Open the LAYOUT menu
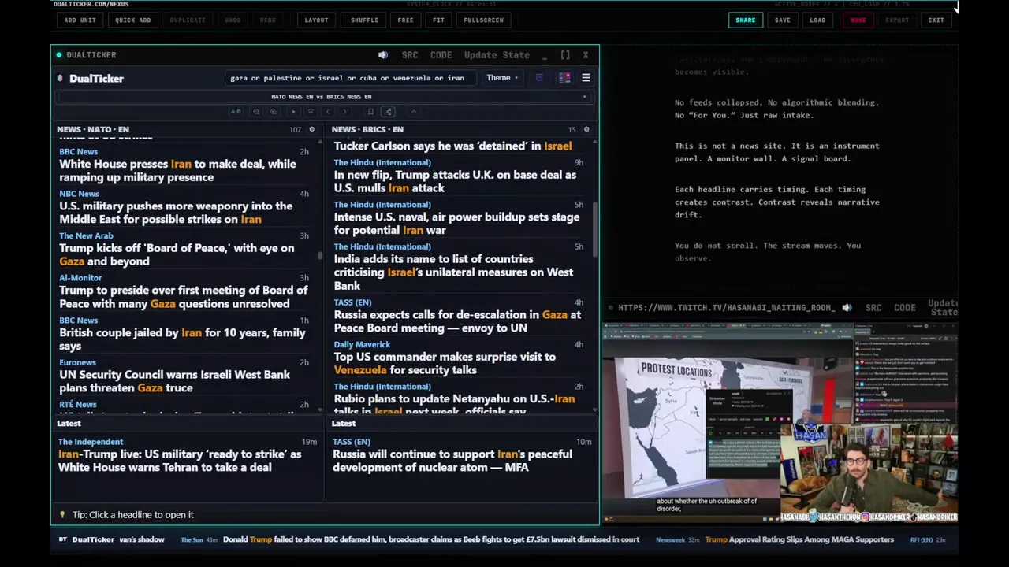Viewport: 1009px width, 567px height. coord(317,20)
